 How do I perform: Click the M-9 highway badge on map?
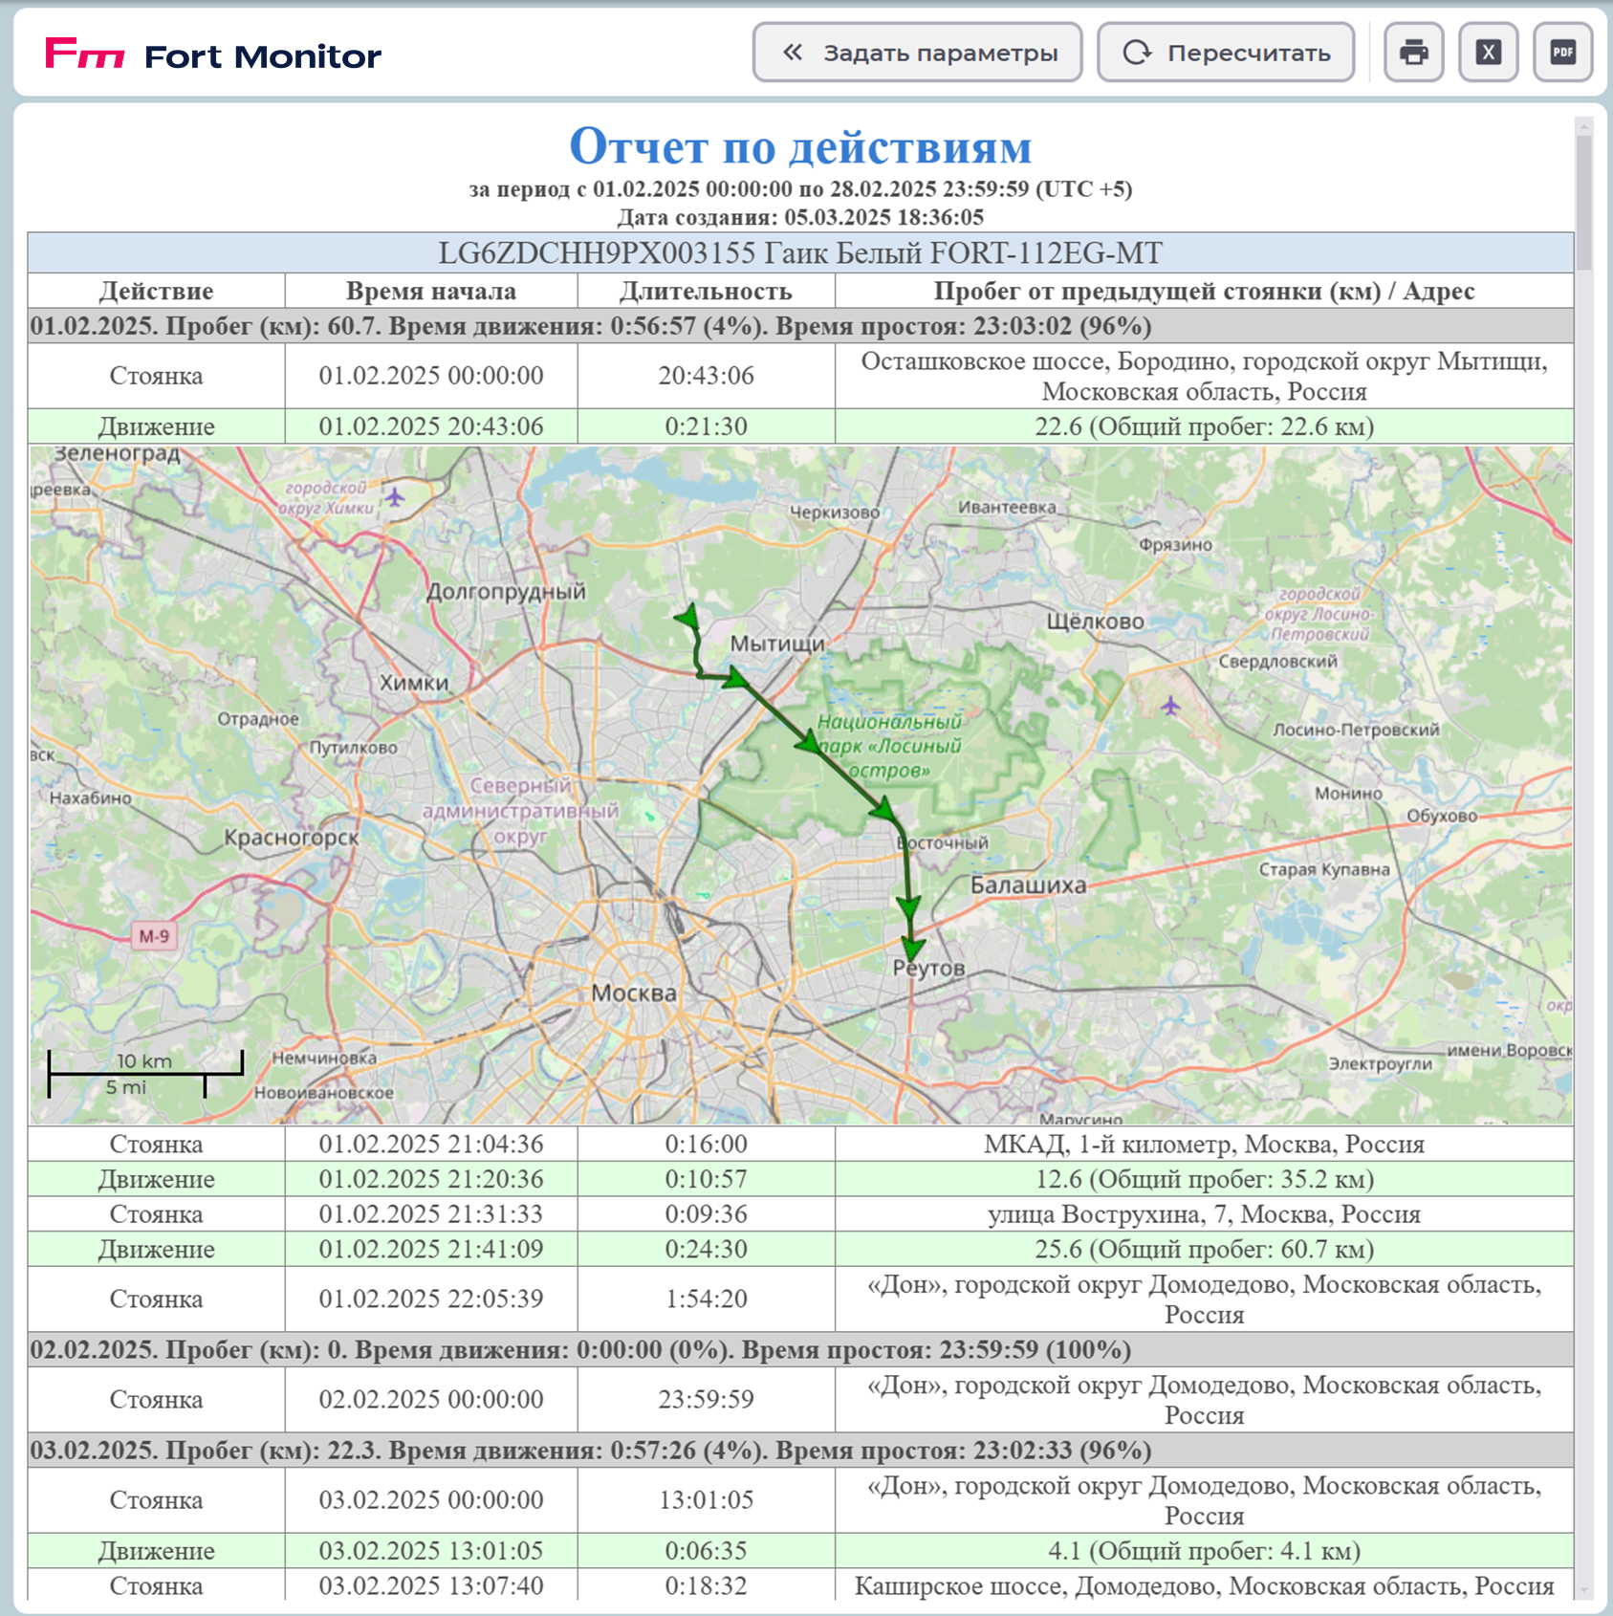pyautogui.click(x=154, y=936)
